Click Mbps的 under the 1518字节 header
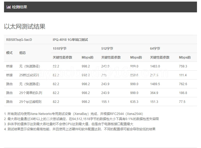Screen dimensions: 201x148 point(87,57)
